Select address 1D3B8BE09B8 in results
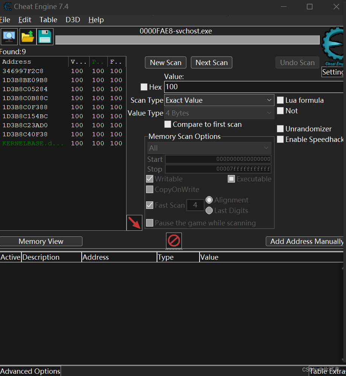 coord(63,80)
